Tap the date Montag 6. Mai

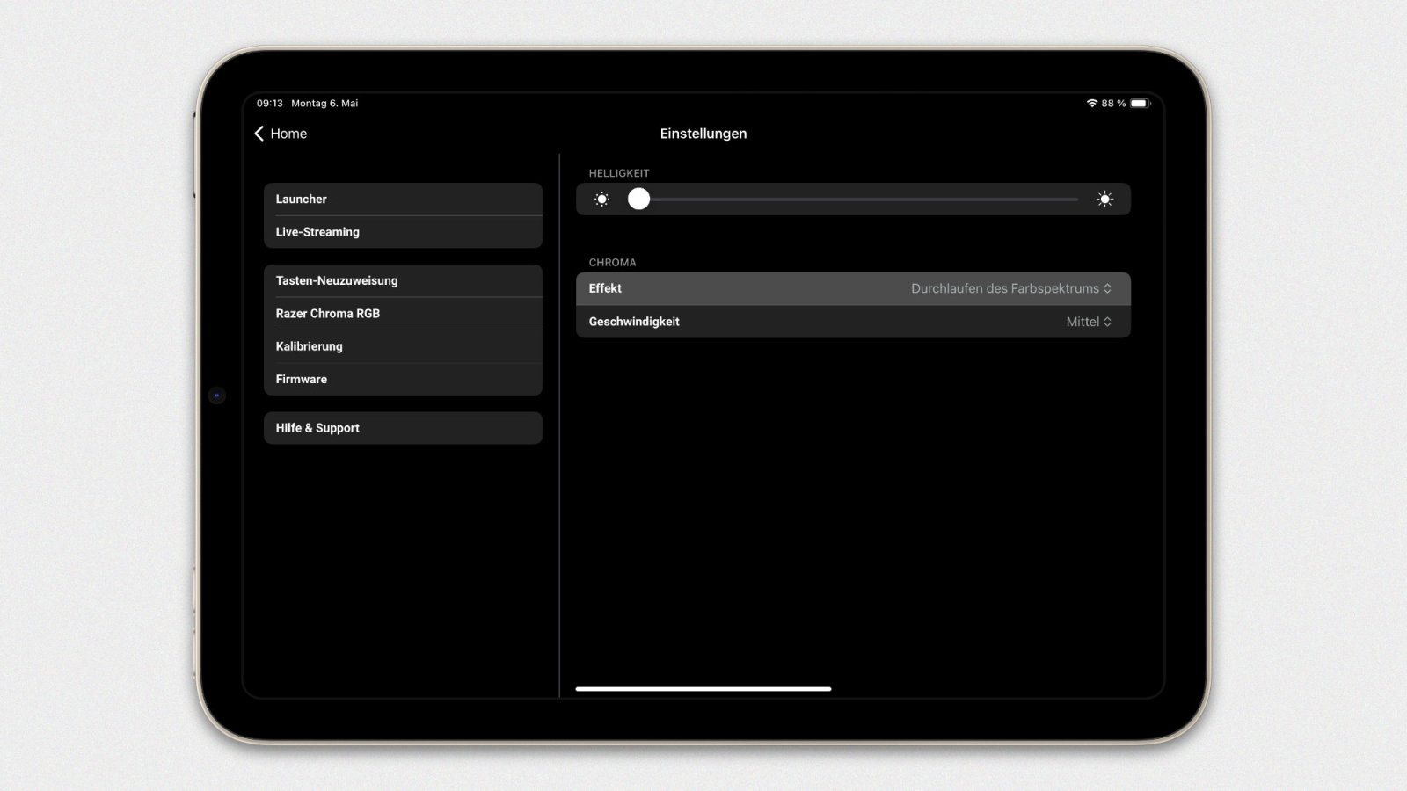point(324,103)
